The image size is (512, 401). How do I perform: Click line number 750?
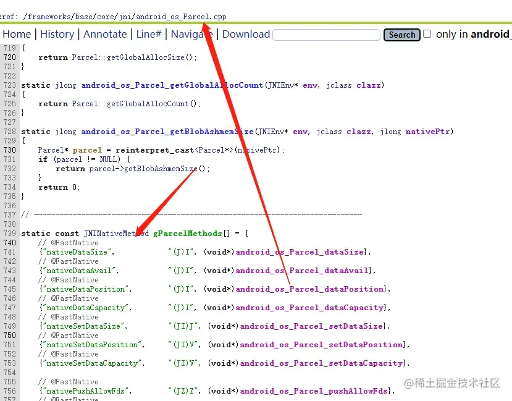click(9, 336)
